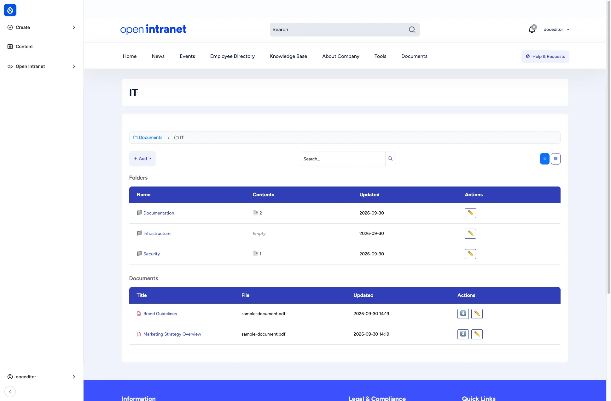Open the News menu item
This screenshot has width=611, height=401.
(158, 56)
